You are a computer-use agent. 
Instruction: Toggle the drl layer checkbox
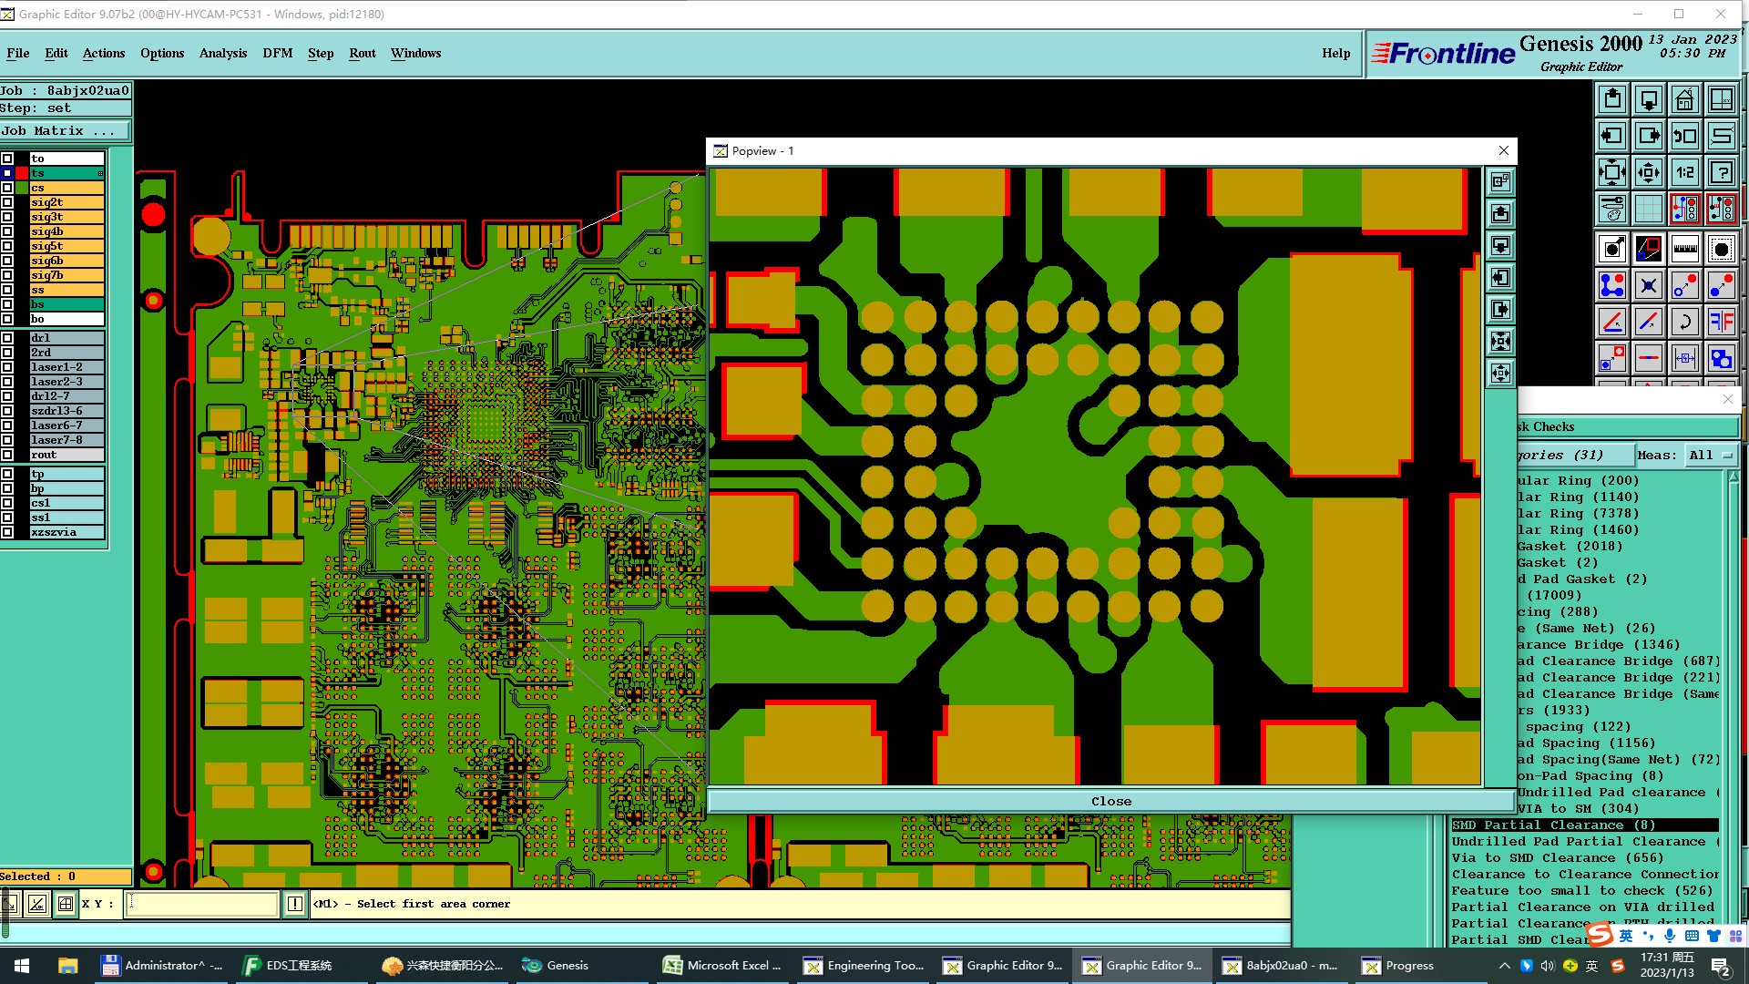[x=7, y=338]
